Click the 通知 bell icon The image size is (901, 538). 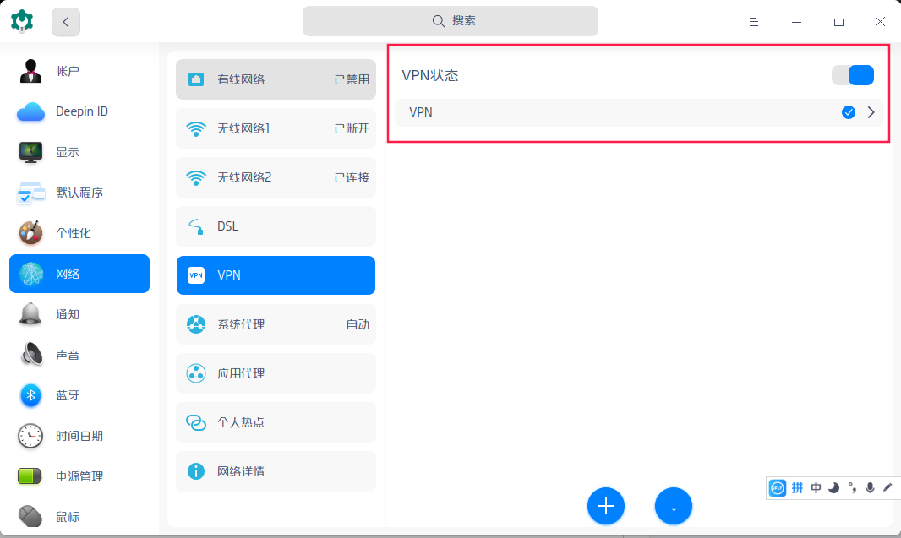click(30, 314)
